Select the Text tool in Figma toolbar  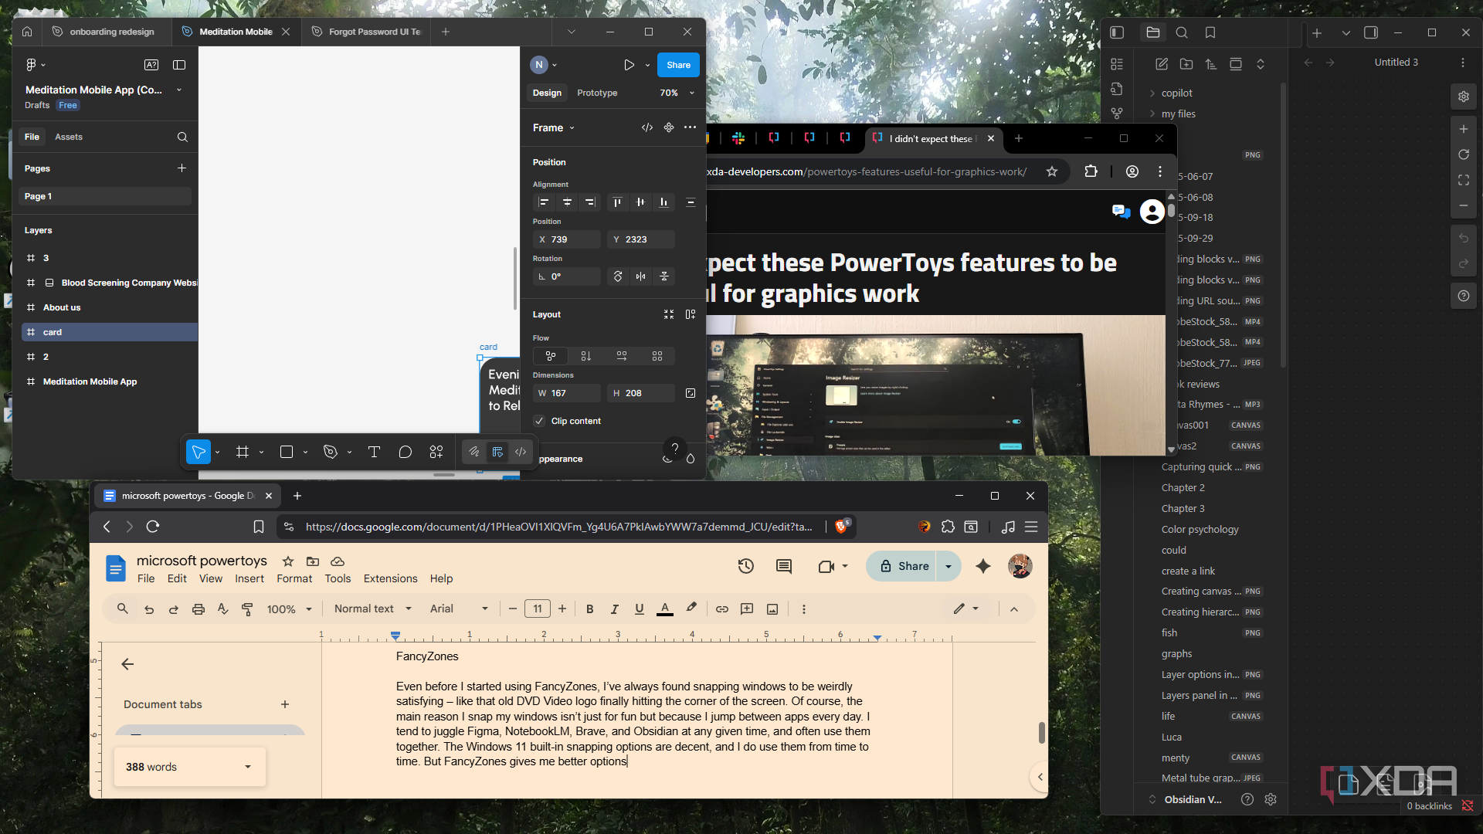click(374, 453)
